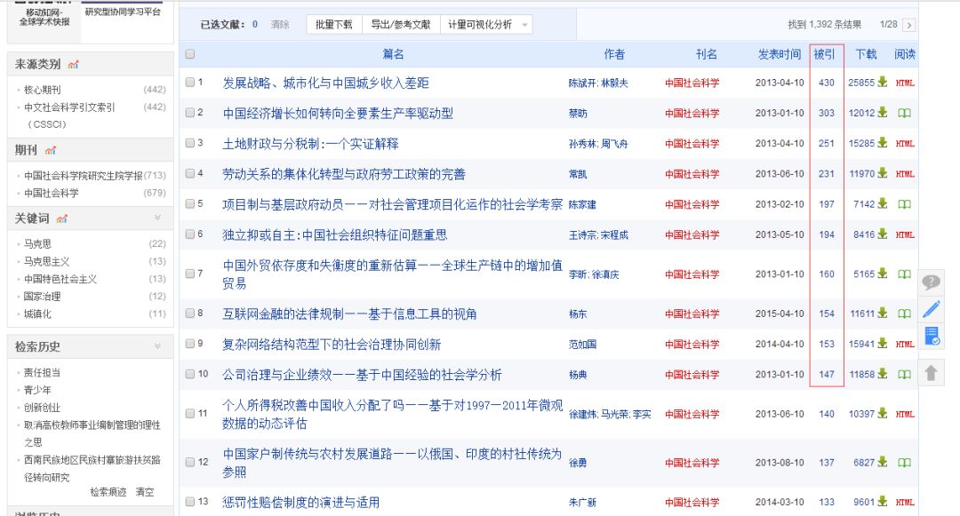This screenshot has width=960, height=516.
Task: Toggle the select-all header checkbox
Action: coord(190,54)
